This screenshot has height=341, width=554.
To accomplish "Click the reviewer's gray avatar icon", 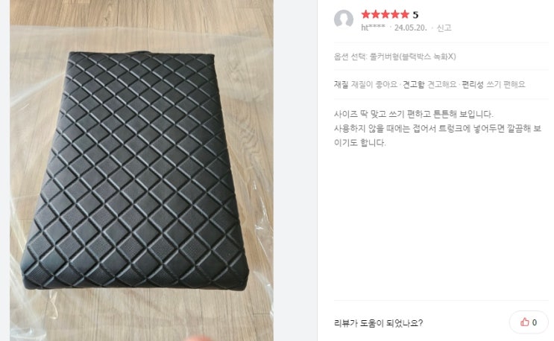I will pyautogui.click(x=344, y=19).
